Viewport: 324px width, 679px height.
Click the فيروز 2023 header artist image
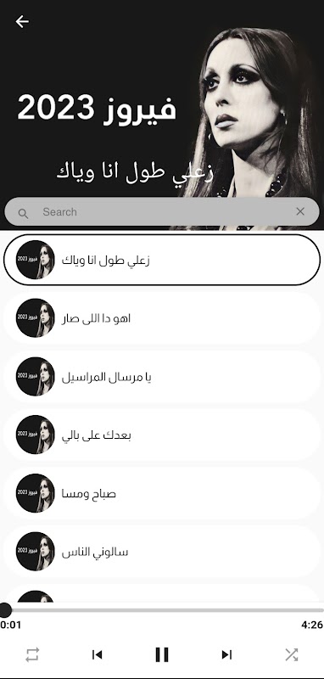162,115
